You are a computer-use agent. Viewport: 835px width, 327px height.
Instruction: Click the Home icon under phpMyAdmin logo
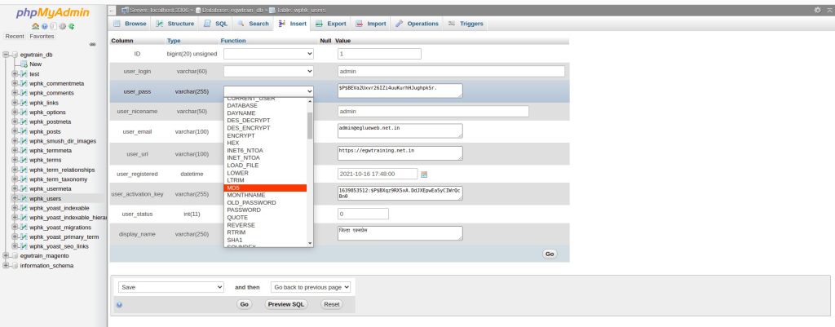coord(34,26)
